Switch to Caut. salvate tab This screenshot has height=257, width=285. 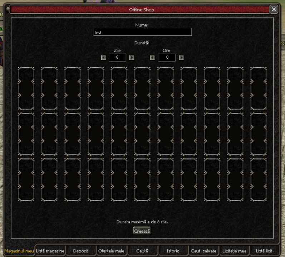coord(203,251)
